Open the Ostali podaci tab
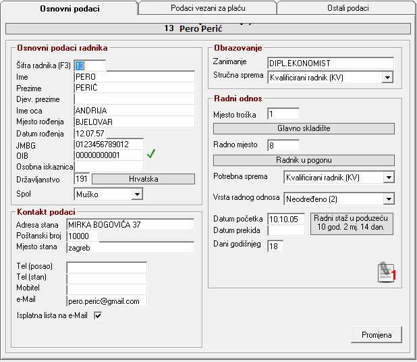Viewport: 417px width, 362px height. (x=344, y=8)
